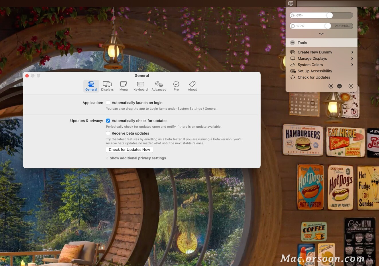Screen dimensions: 379x266
Task: Collapse sliders using the chevron below 100% slider
Action: coord(321,33)
